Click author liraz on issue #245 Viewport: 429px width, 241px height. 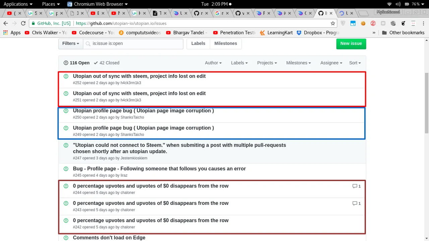pyautogui.click(x=124, y=175)
